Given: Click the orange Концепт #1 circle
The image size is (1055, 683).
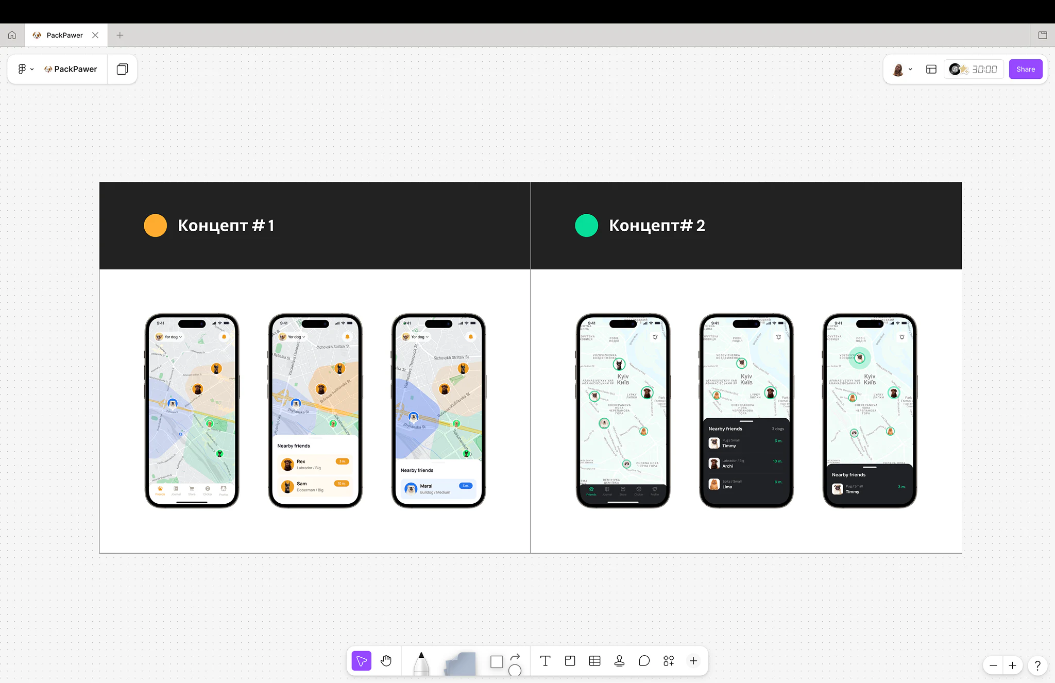Looking at the screenshot, I should [x=155, y=226].
